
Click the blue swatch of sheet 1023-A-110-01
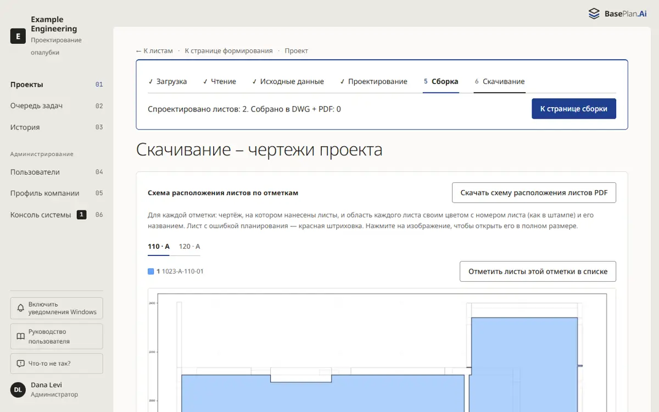point(151,271)
